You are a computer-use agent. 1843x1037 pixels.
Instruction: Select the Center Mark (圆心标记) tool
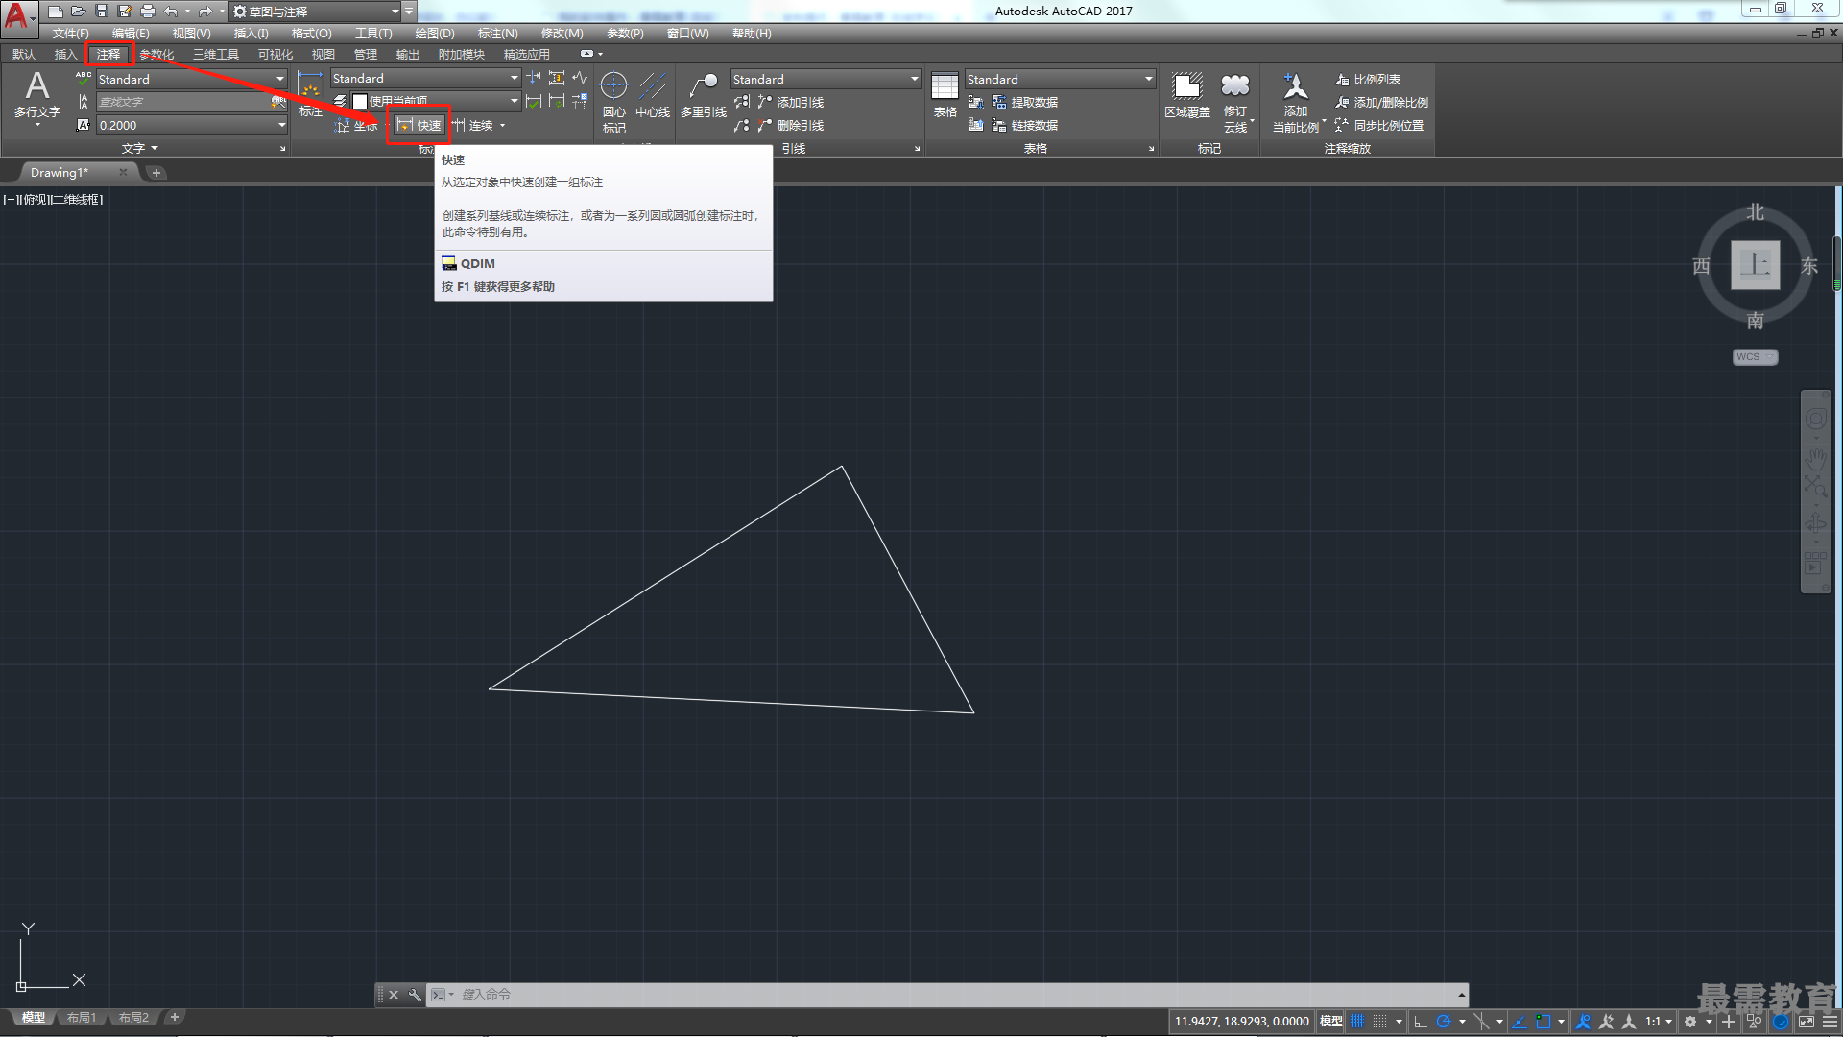(613, 102)
